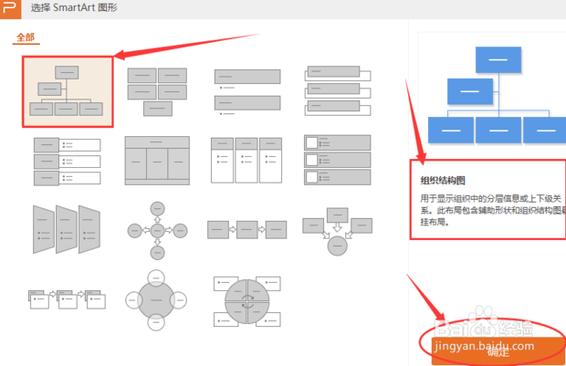This screenshot has height=366, width=566.
Task: Choose the basic block list layout
Action: (x=157, y=91)
